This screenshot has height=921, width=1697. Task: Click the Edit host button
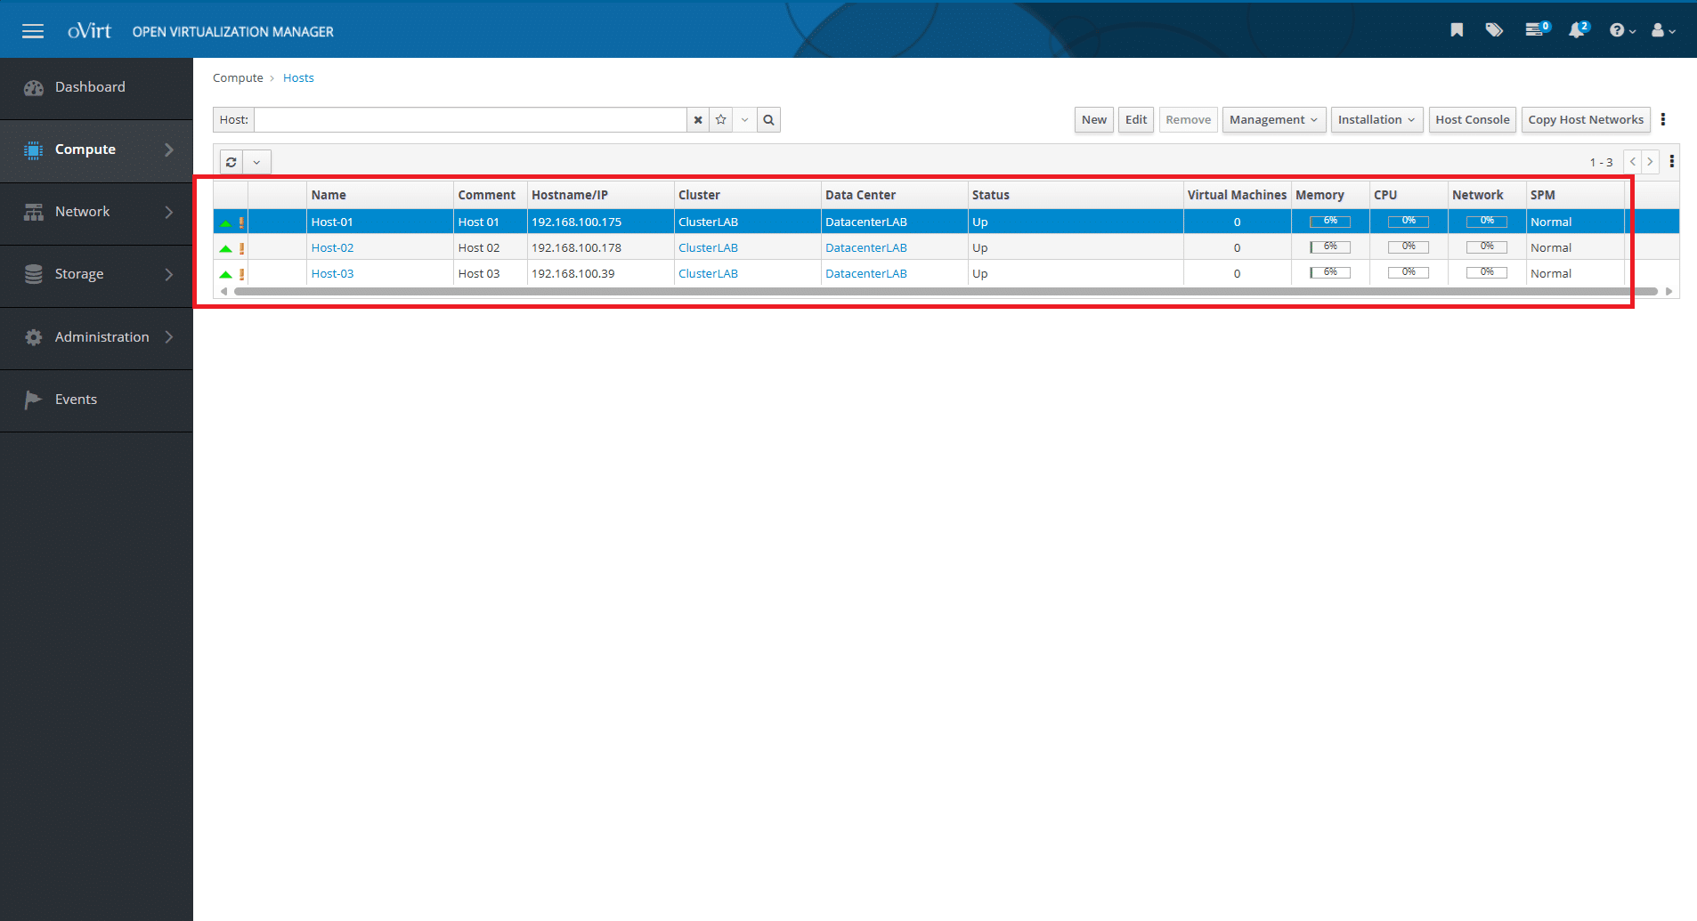tap(1136, 120)
